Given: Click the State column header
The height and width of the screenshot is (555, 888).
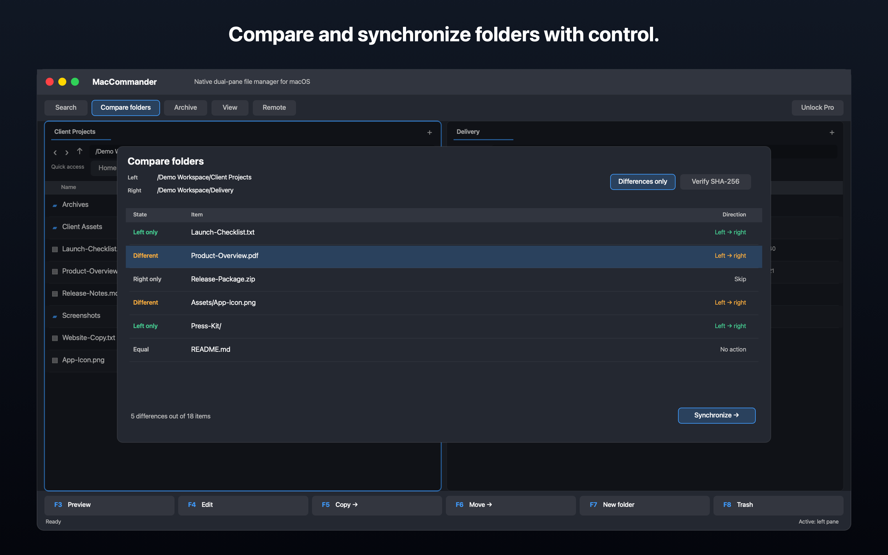Looking at the screenshot, I should [140, 215].
